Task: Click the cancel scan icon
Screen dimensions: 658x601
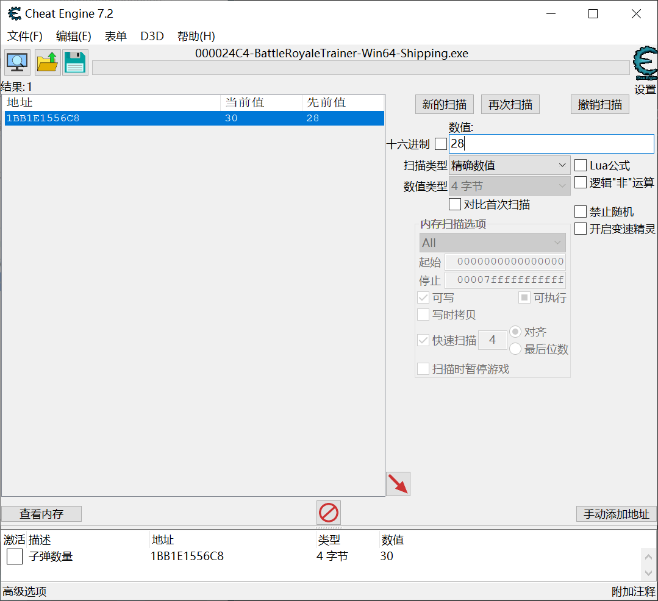Action: click(328, 513)
